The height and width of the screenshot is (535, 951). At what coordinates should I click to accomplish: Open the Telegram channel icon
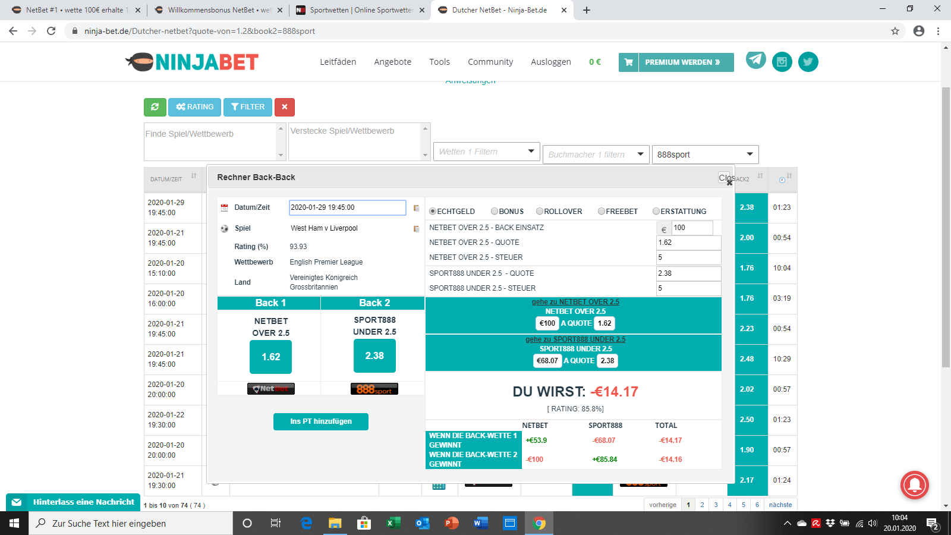[756, 60]
